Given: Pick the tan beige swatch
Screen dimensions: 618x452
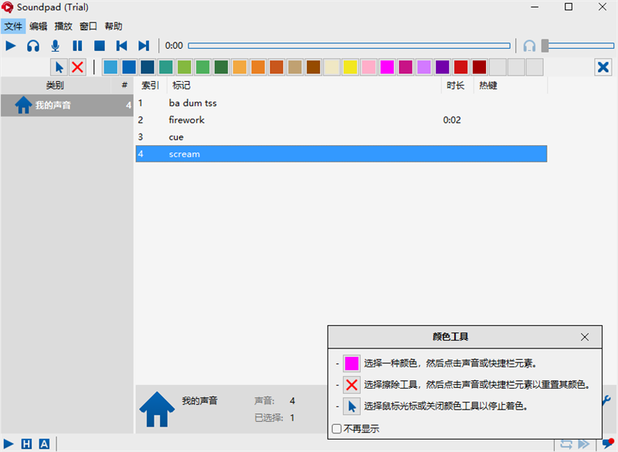Looking at the screenshot, I should (x=295, y=67).
